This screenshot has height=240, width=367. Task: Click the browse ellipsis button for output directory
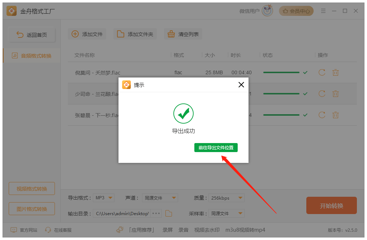tap(156, 213)
